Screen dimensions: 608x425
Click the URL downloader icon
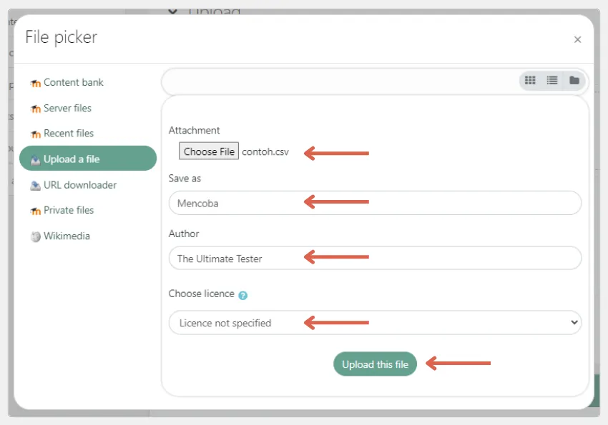coord(36,184)
